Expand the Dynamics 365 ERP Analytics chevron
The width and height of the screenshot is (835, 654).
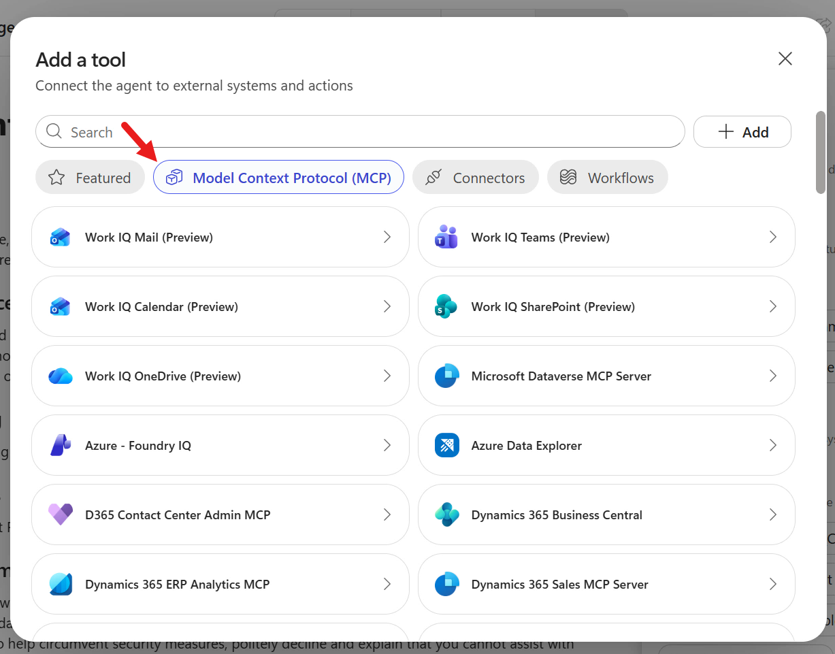(387, 584)
